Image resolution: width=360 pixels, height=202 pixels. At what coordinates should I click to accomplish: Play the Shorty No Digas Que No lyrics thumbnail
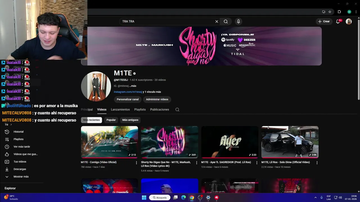tap(170, 142)
